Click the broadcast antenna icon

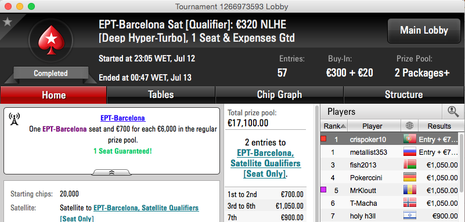pyautogui.click(x=14, y=119)
